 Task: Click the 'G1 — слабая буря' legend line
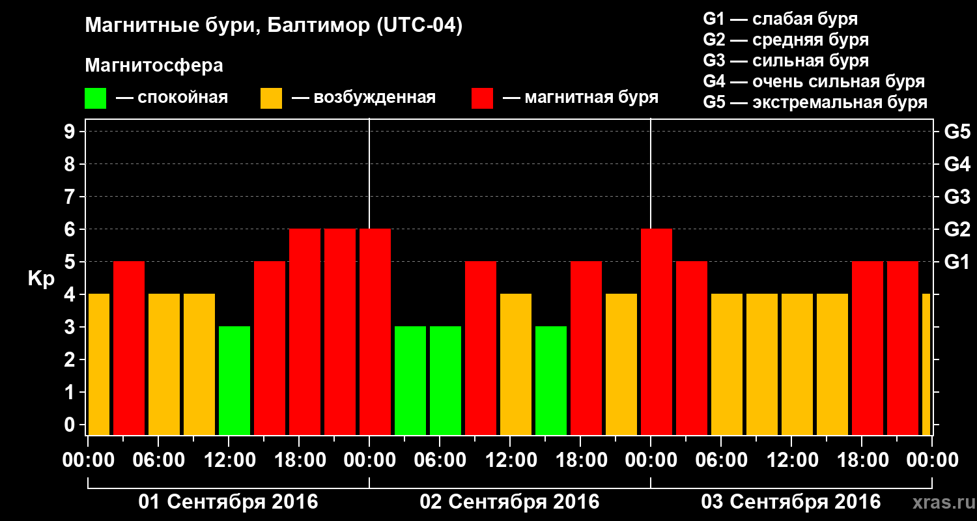pyautogui.click(x=780, y=19)
